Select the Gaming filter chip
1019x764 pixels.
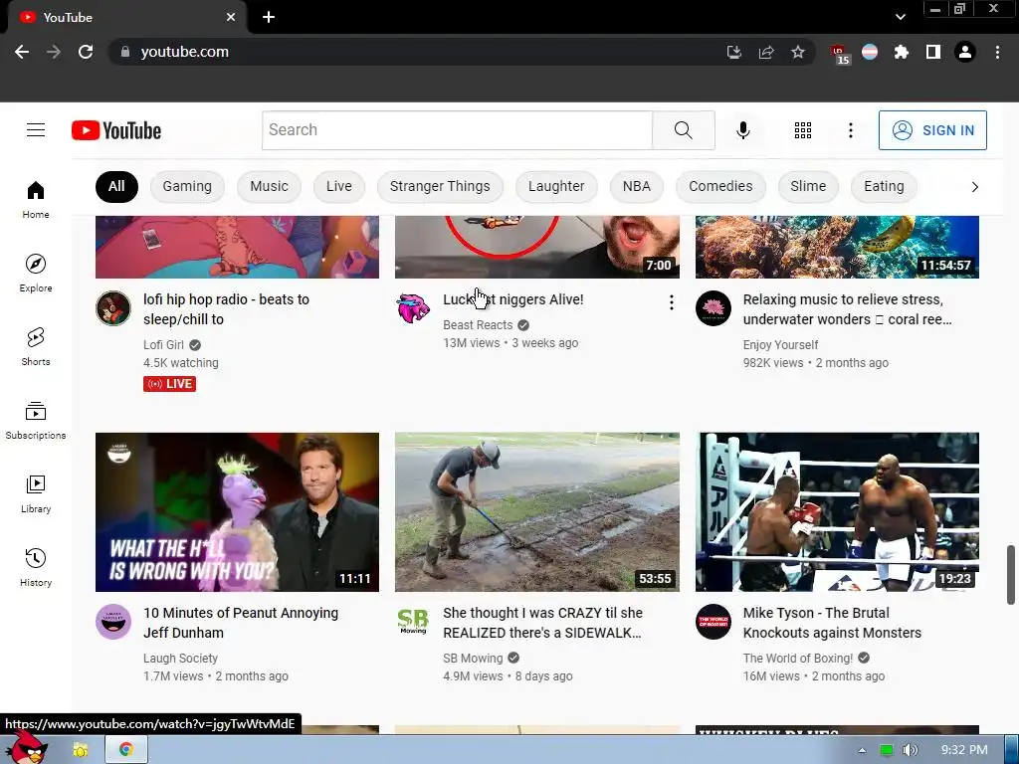(x=187, y=186)
